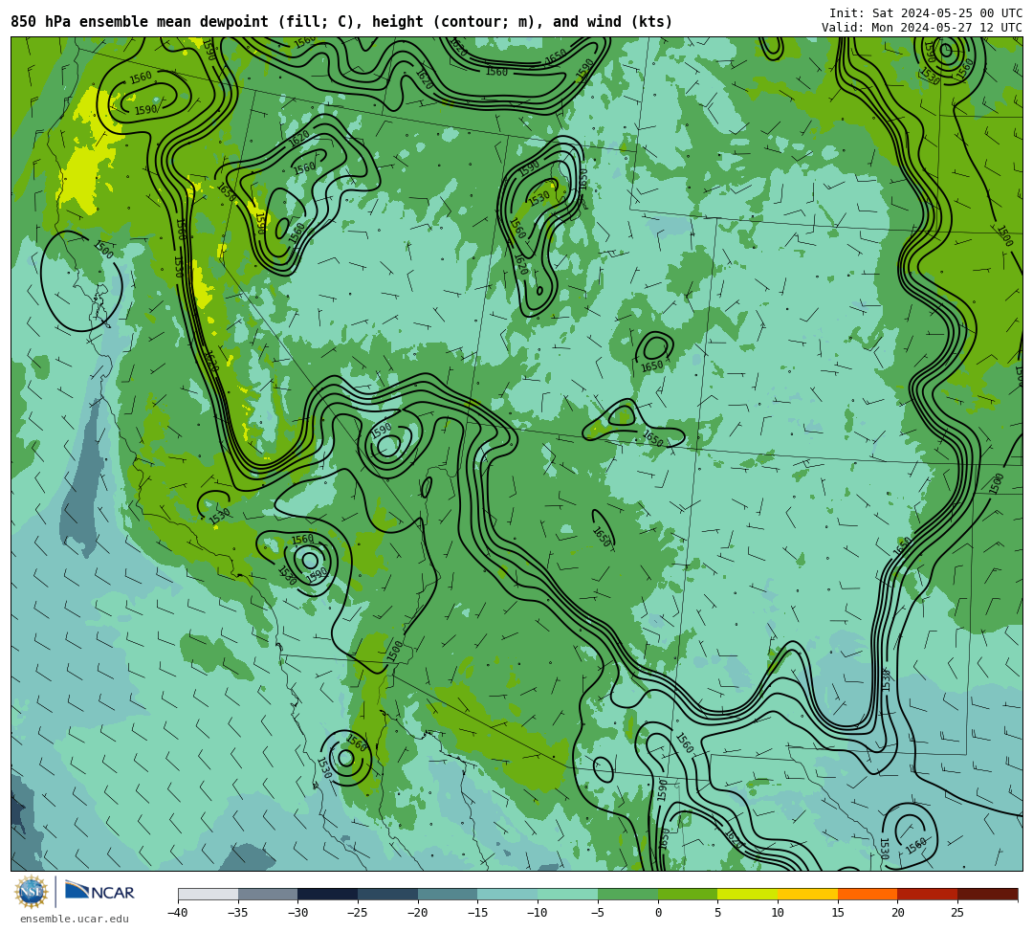Click the -10 to -5 mint colorbar swatch
The image size is (1033, 931).
pos(568,894)
